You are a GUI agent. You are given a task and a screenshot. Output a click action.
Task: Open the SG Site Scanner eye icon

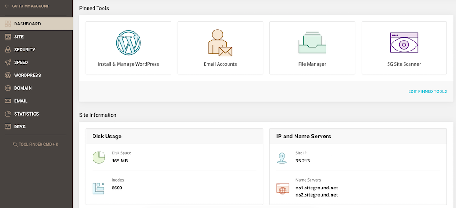pyautogui.click(x=404, y=44)
